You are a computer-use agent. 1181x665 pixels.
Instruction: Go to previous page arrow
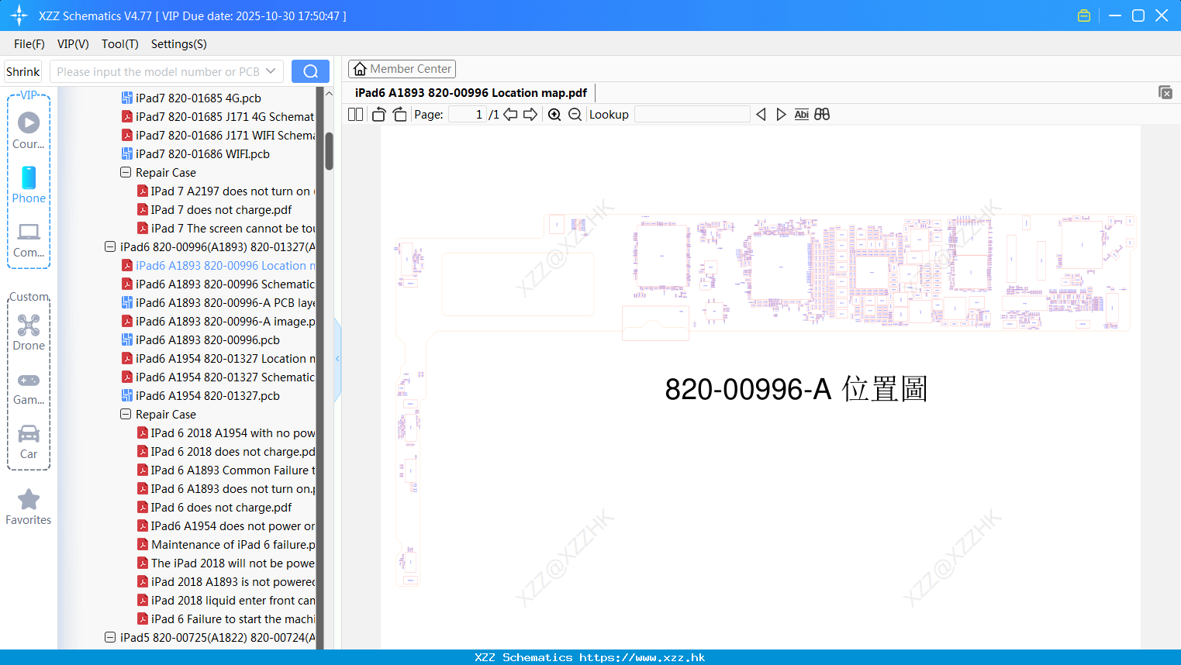pyautogui.click(x=510, y=115)
